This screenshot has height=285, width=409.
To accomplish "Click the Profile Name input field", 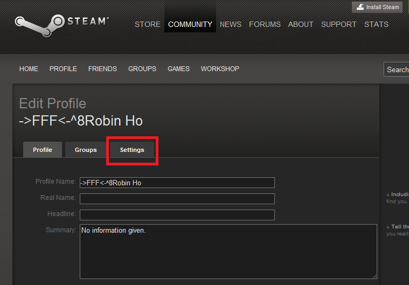I will click(177, 183).
